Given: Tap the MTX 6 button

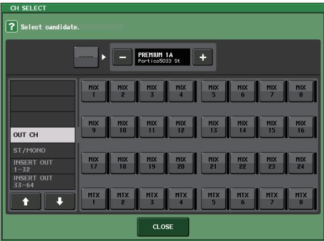Looking at the screenshot, I should [x=243, y=199].
